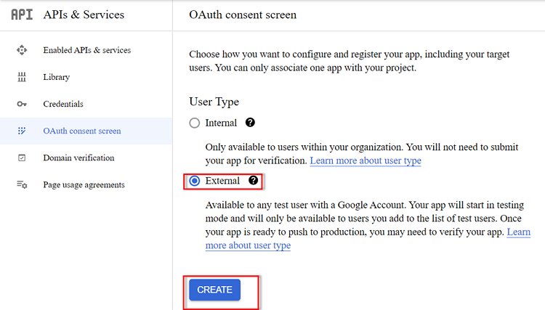Open Enabled APIs & services menu item

click(x=86, y=50)
